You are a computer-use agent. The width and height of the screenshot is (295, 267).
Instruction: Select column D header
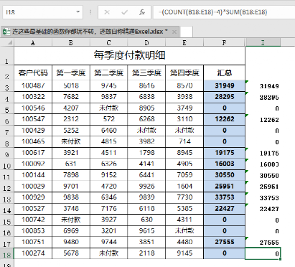pos(146,43)
